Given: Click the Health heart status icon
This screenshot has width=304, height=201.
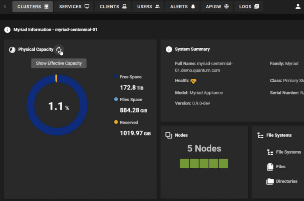Looking at the screenshot, I should coord(193,81).
